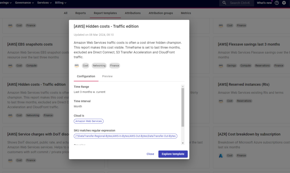Select the Configuration tab in dialog

pyautogui.click(x=86, y=76)
